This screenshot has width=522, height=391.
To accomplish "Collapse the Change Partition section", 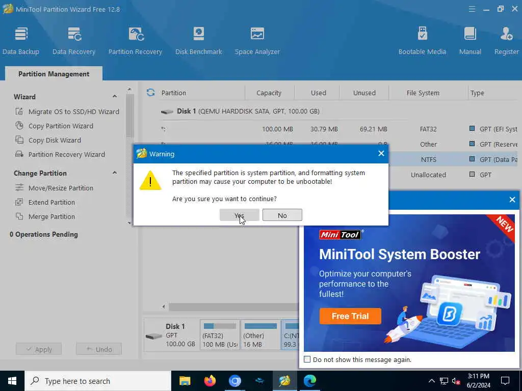I will 115,173.
